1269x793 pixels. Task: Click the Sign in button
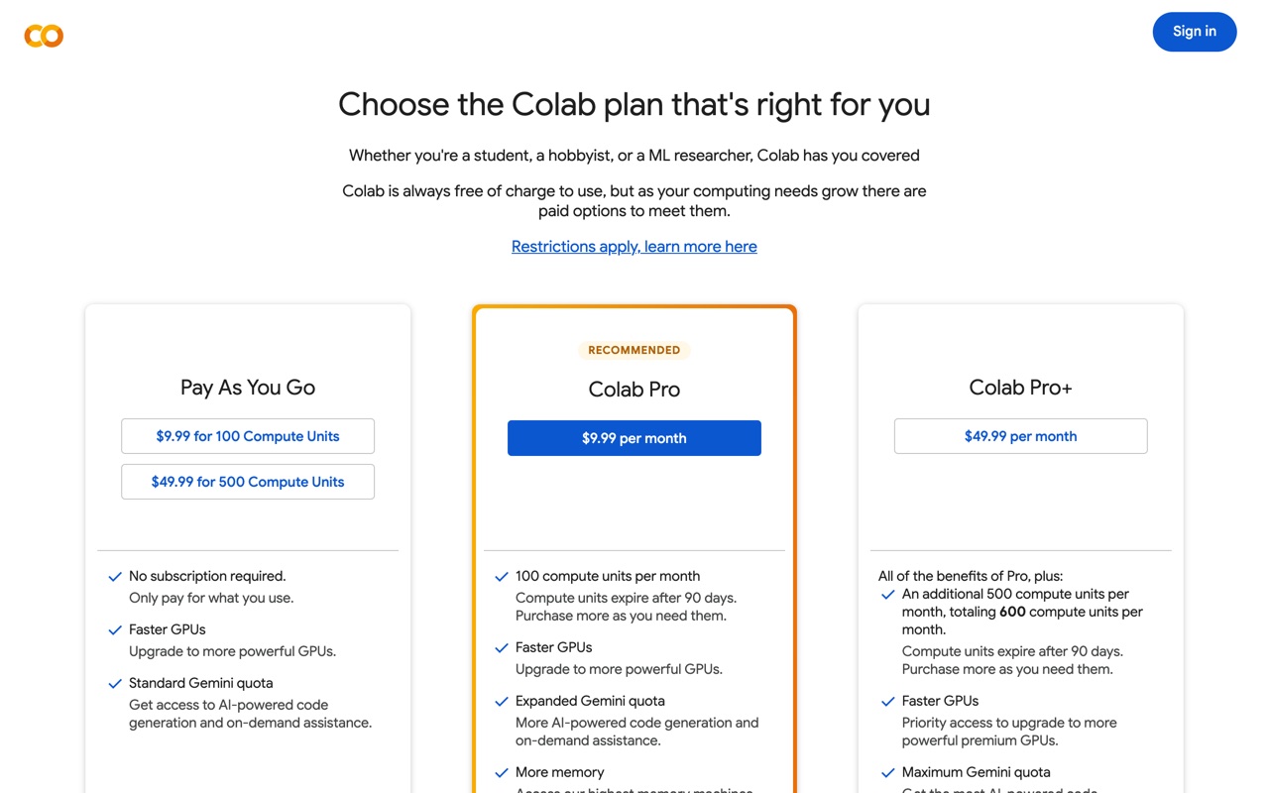[x=1195, y=32]
